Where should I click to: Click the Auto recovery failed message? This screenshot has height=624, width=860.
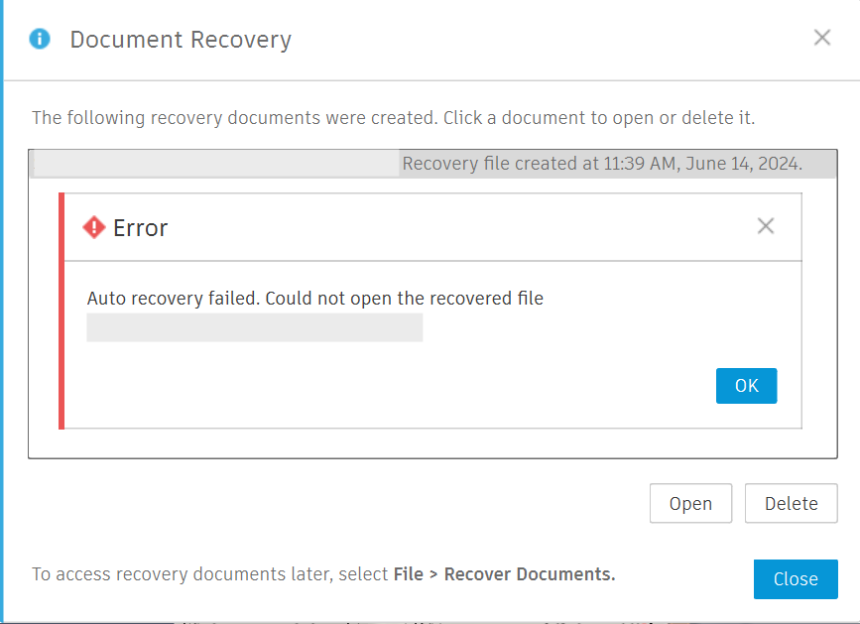pos(314,298)
